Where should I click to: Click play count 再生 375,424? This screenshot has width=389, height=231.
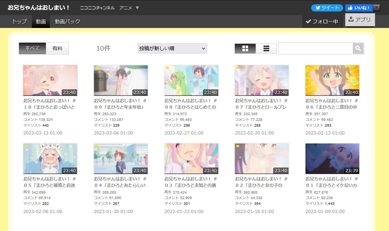175,192
